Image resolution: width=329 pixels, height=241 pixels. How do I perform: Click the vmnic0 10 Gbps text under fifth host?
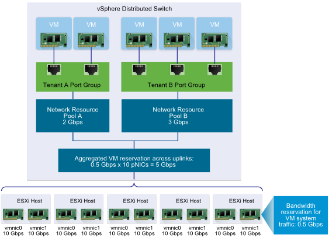(x=225, y=230)
